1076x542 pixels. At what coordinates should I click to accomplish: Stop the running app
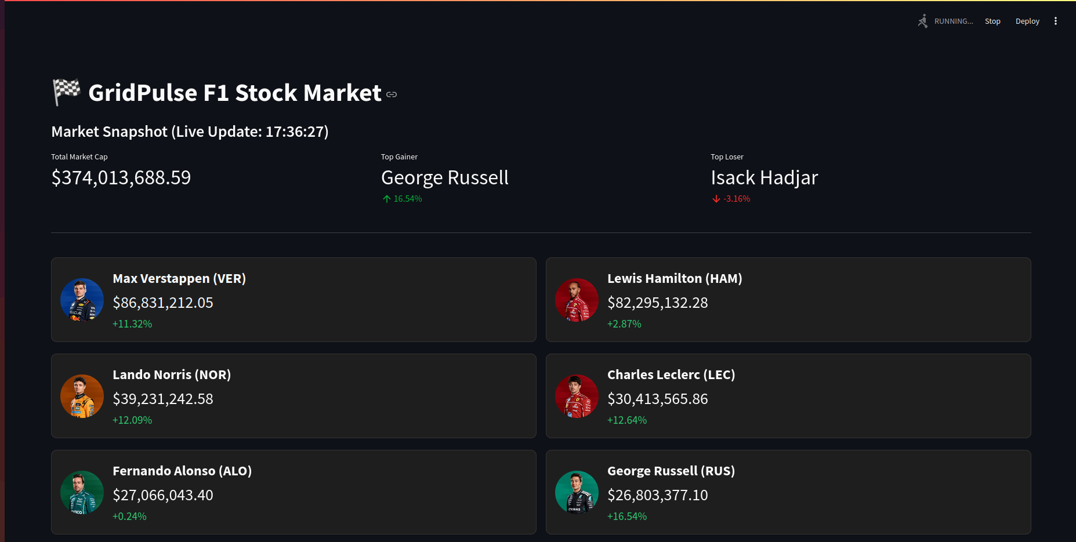coord(992,21)
